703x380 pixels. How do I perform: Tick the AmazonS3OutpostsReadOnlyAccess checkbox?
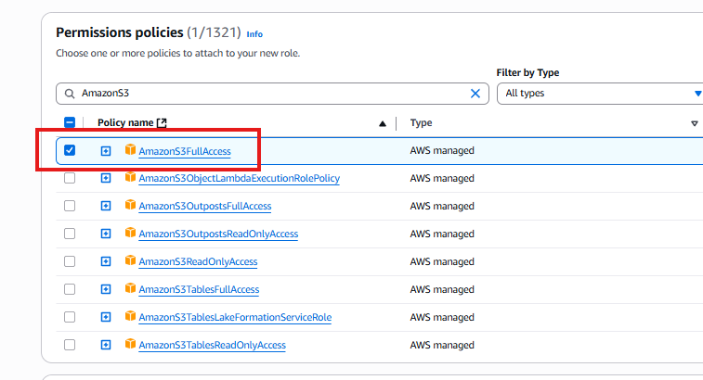tap(70, 234)
